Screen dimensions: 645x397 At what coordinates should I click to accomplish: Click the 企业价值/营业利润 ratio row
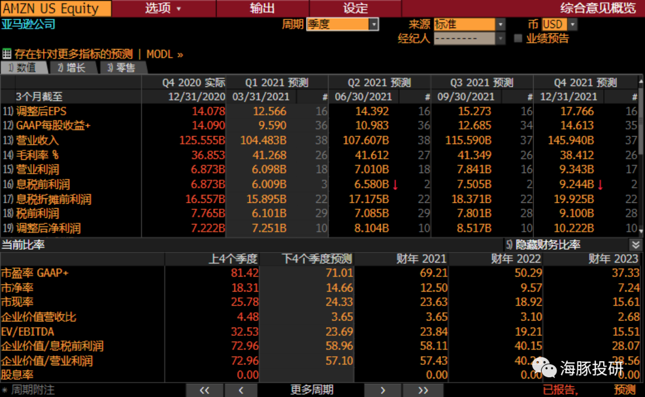321,361
